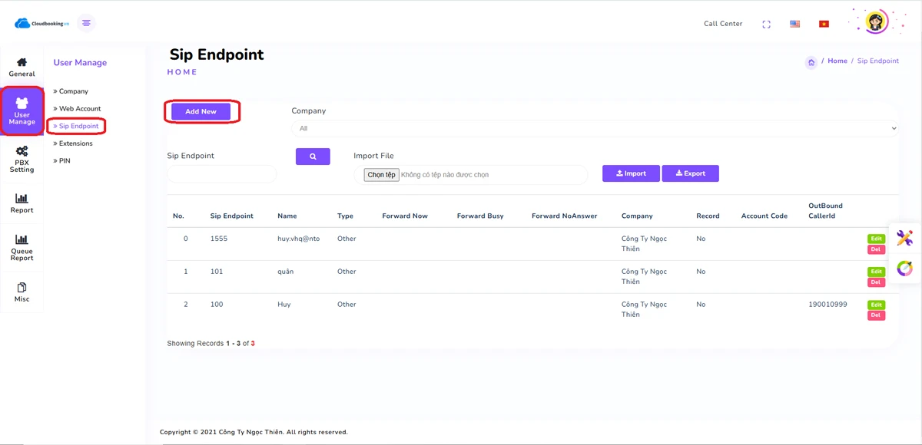Edit the 1555 sip endpoint row
Image resolution: width=922 pixels, height=445 pixels.
(876, 239)
